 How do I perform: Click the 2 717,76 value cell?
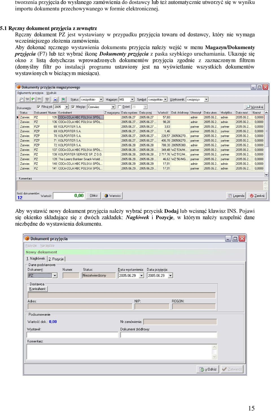pos(164,154)
